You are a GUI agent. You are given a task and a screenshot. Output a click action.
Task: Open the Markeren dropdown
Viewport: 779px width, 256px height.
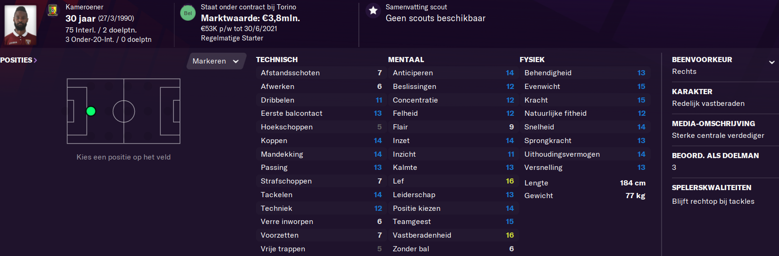(x=216, y=61)
